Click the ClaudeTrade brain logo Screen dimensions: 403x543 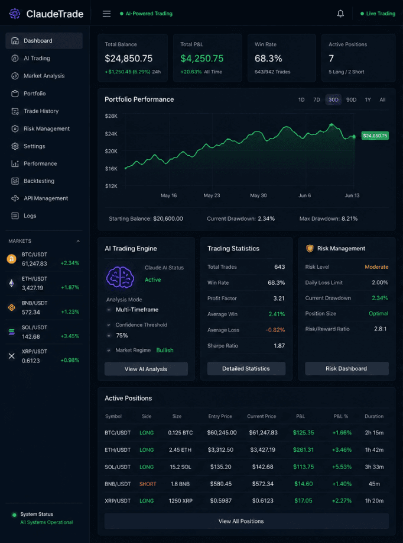pos(15,14)
